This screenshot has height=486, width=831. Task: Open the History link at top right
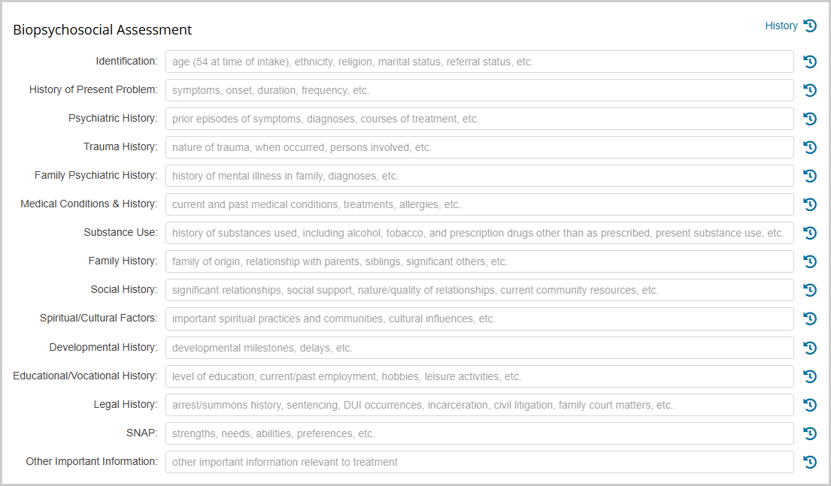(781, 26)
